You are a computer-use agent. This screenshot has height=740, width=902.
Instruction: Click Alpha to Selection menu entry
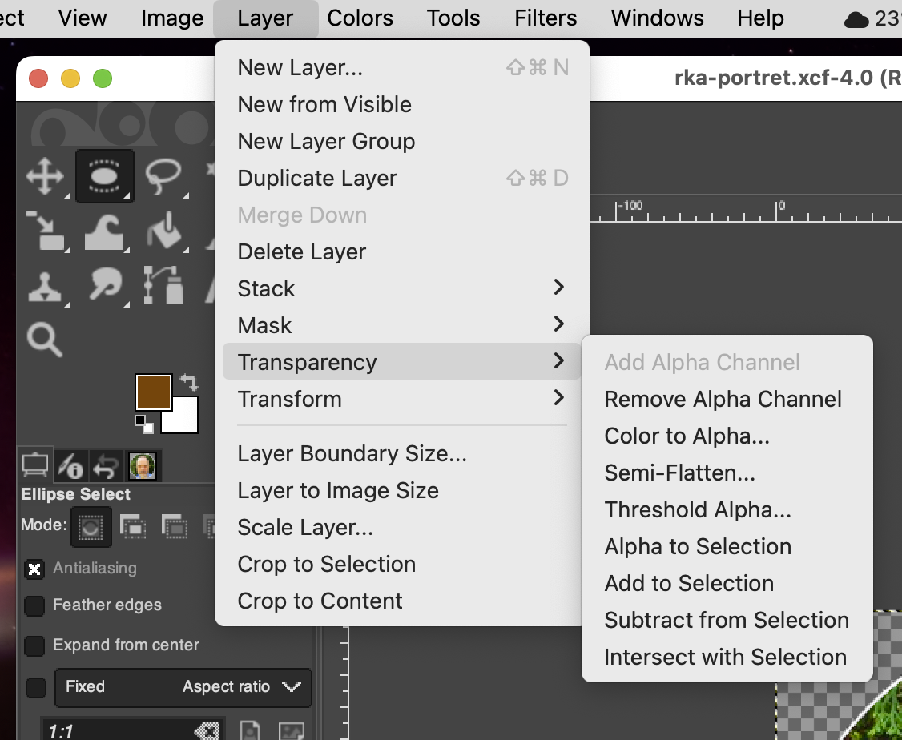pos(698,547)
